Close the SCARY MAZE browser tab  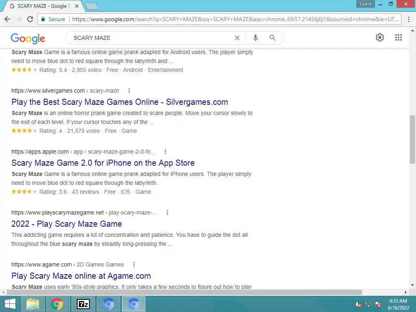(x=77, y=6)
